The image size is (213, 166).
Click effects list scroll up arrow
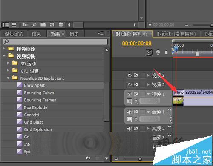[x=107, y=50]
